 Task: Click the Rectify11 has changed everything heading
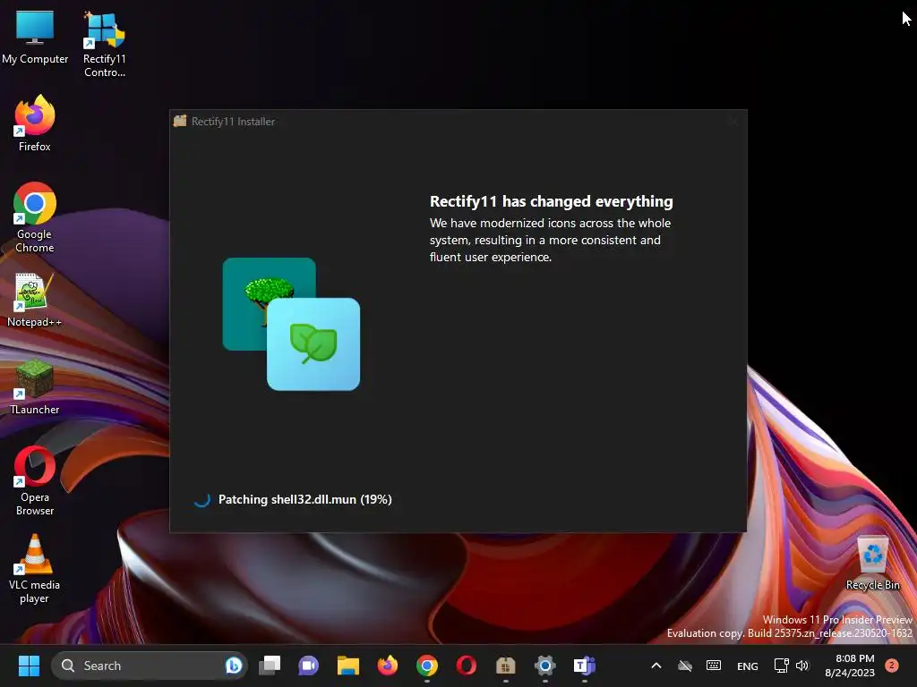pyautogui.click(x=551, y=201)
